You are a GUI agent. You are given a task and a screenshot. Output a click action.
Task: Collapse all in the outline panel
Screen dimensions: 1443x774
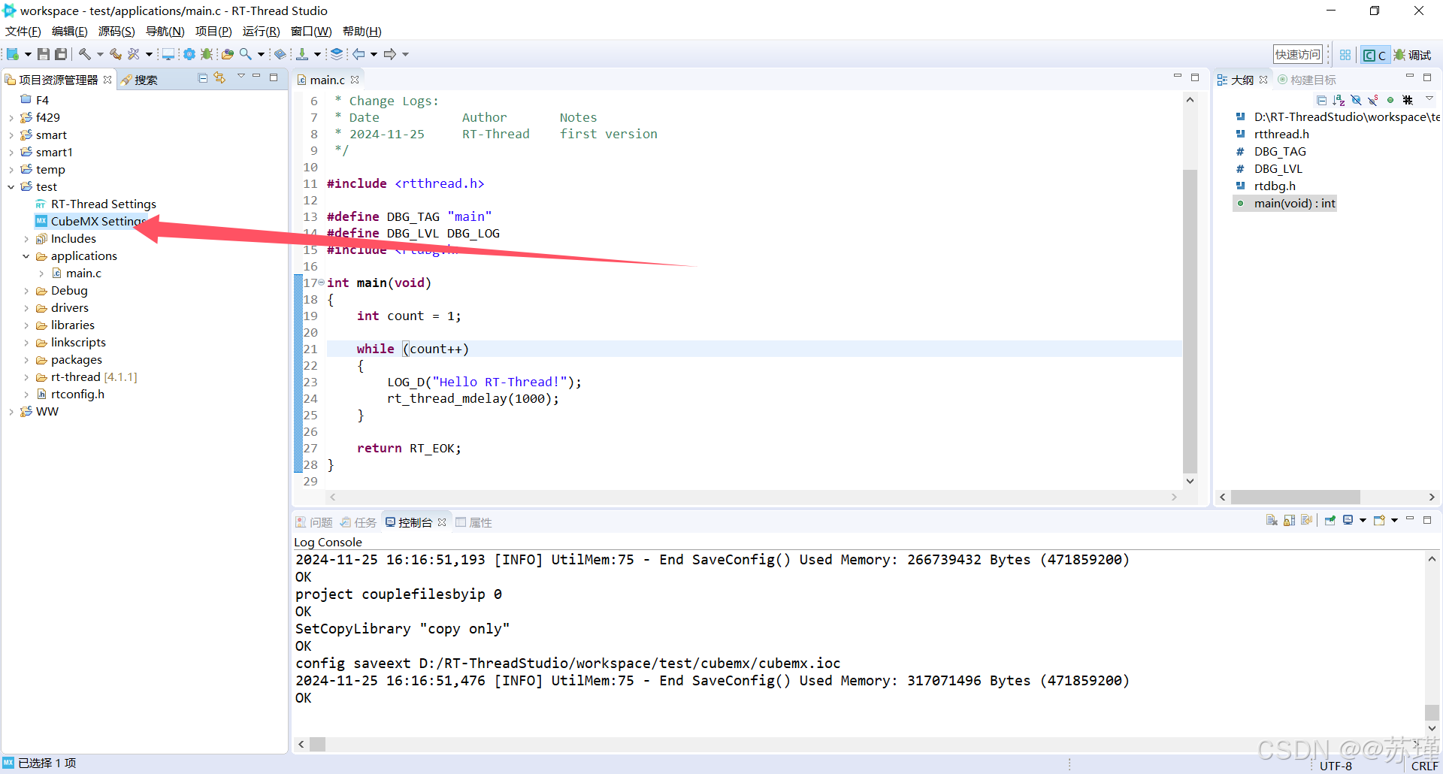click(x=1321, y=100)
